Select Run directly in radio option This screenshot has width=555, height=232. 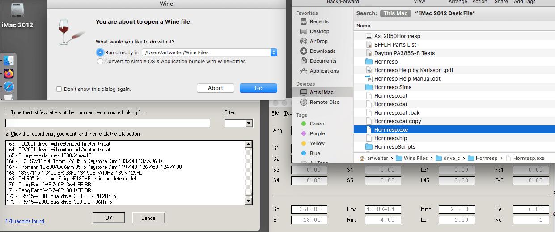tap(100, 52)
